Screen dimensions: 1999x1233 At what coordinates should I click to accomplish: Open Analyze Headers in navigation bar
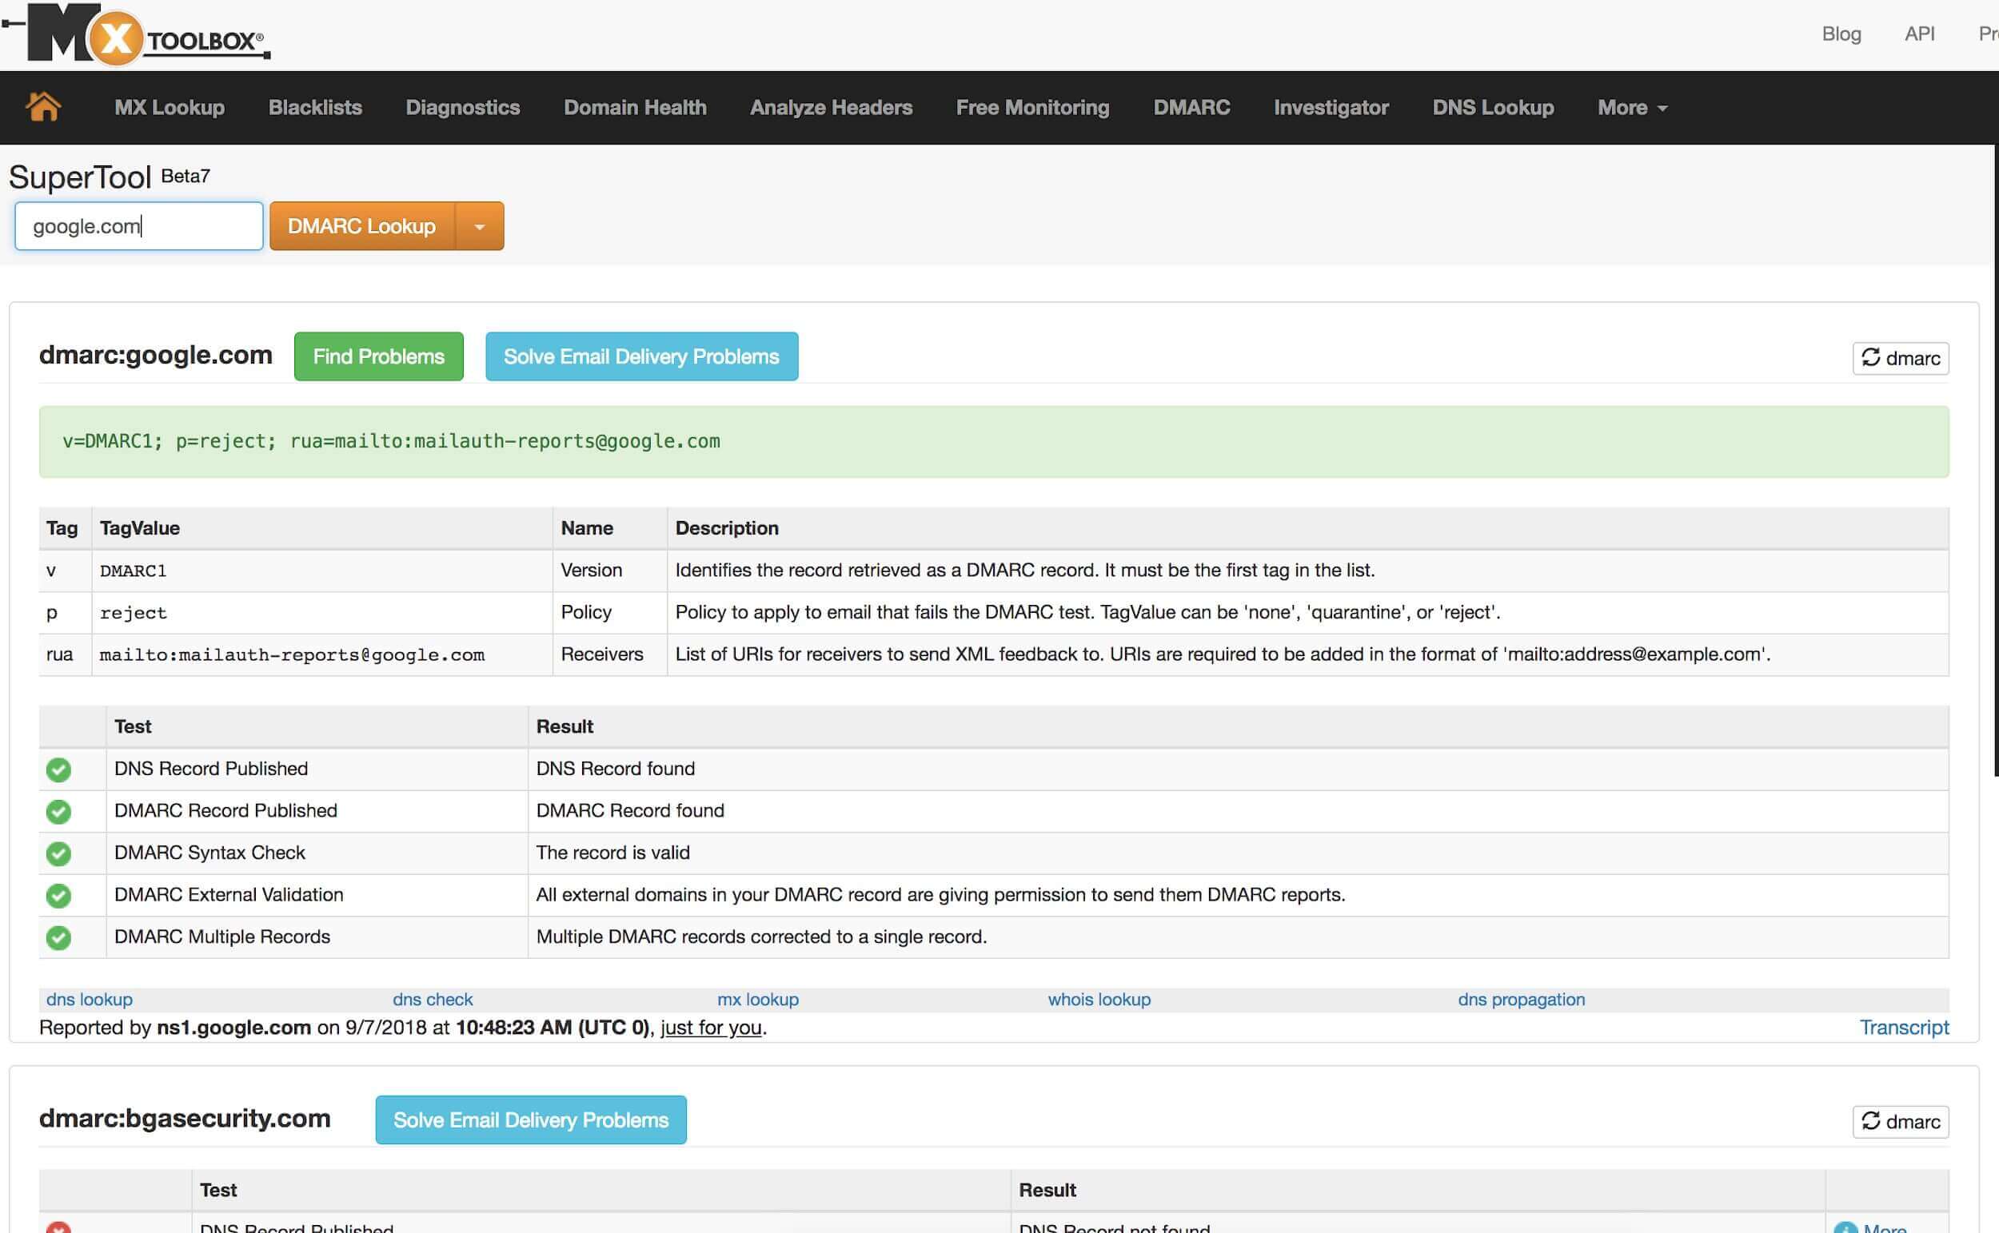click(x=831, y=108)
